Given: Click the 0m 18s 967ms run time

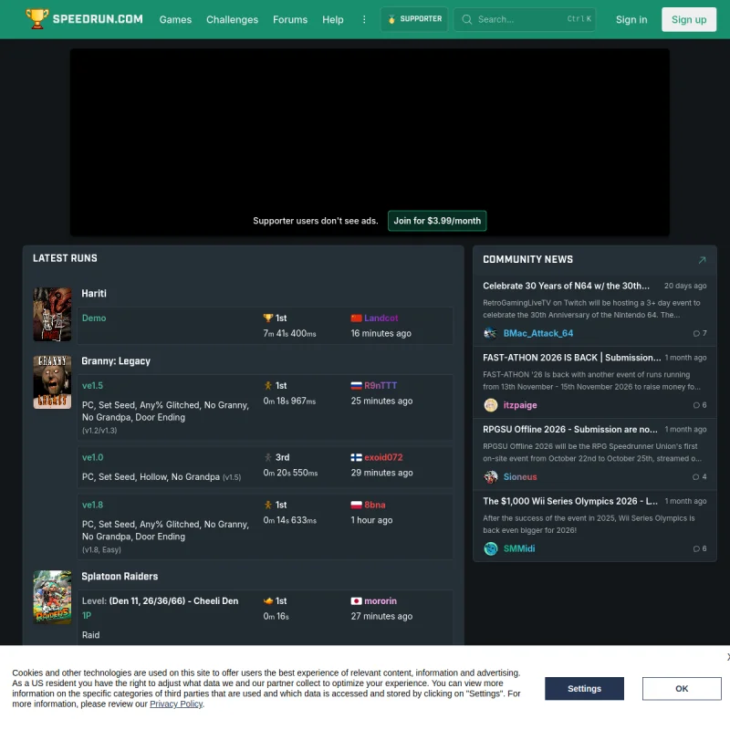Looking at the screenshot, I should tap(289, 401).
